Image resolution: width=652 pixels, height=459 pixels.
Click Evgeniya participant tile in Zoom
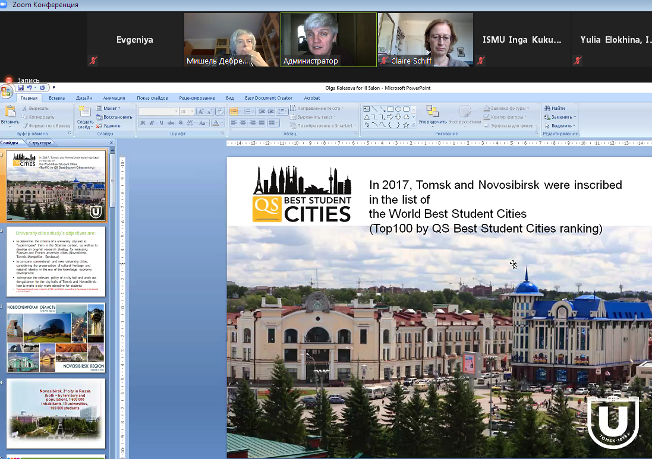coord(135,39)
